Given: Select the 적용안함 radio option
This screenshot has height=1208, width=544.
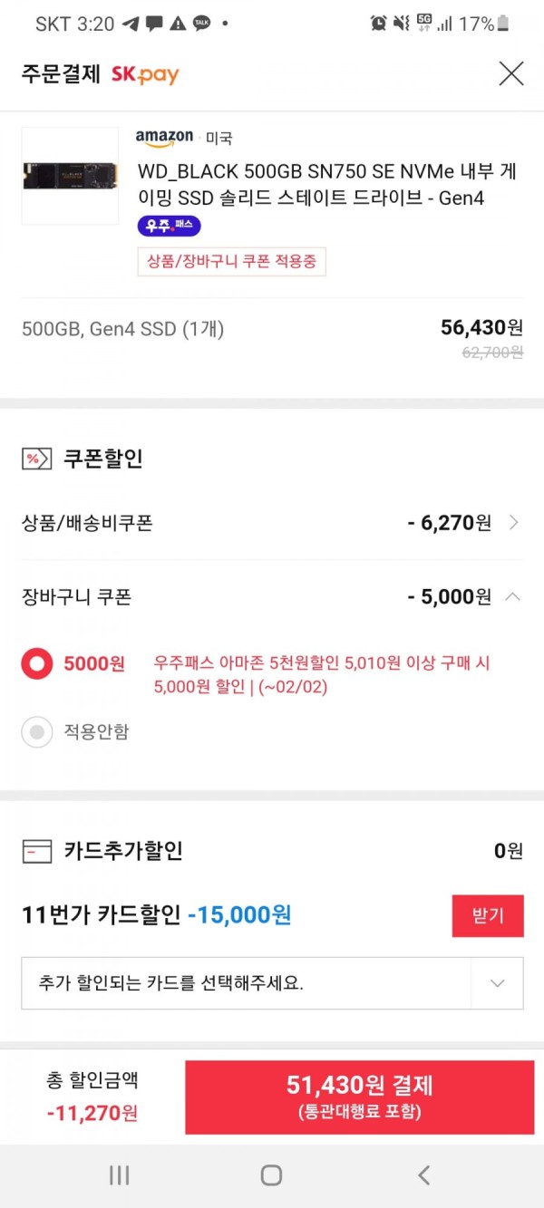Looking at the screenshot, I should coord(37,732).
